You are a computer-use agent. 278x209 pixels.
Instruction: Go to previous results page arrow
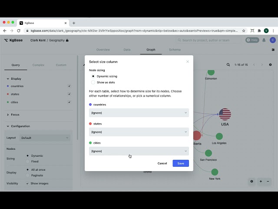coord(254,65)
